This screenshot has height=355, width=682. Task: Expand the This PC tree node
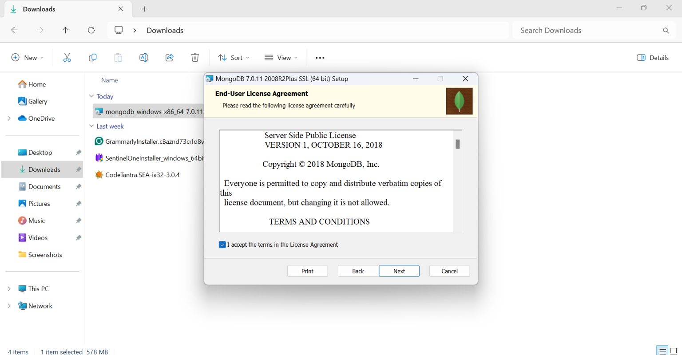pos(9,289)
